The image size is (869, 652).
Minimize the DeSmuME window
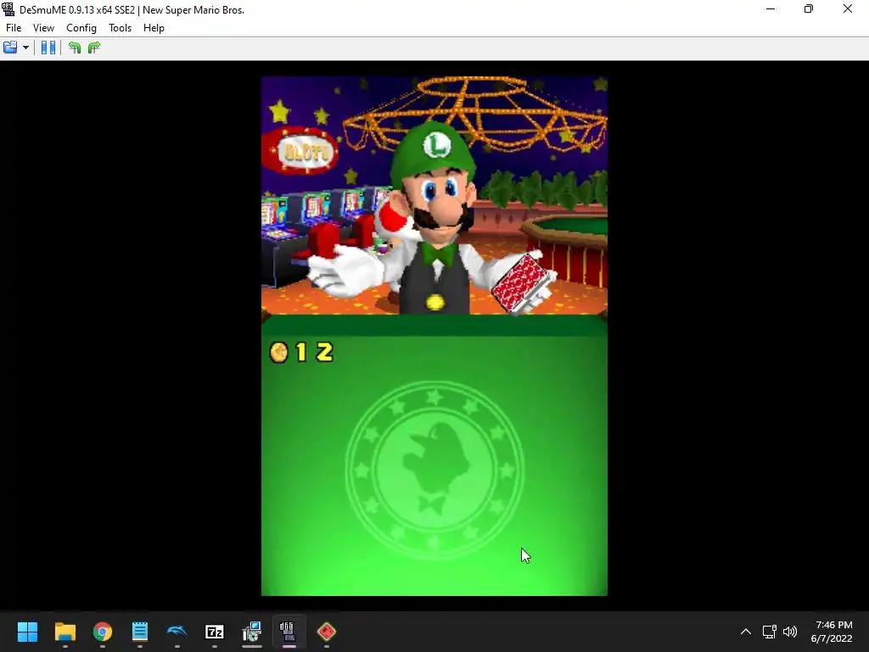pos(771,9)
